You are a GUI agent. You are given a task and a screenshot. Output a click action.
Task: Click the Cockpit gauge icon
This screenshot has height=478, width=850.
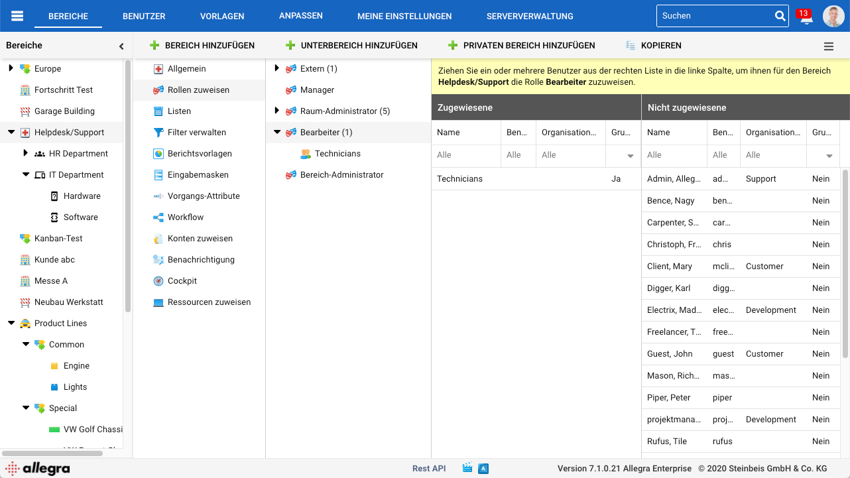(x=158, y=281)
